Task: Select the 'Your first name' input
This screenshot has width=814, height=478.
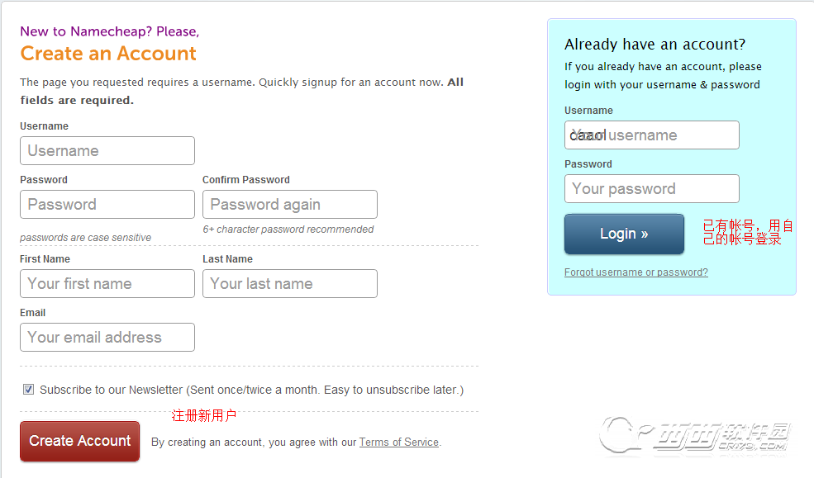Action: (107, 284)
